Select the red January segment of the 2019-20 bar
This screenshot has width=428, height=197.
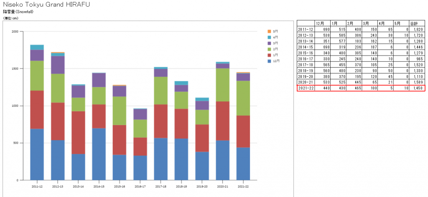[x=202, y=138]
